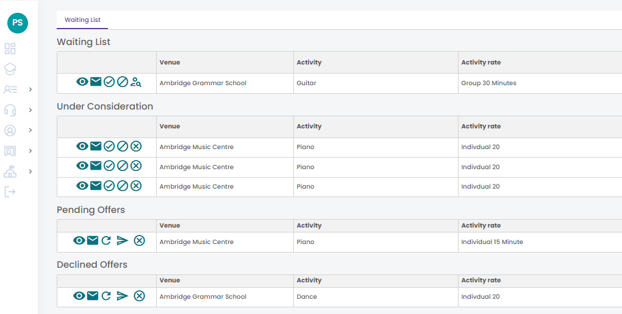The image size is (622, 314).
Task: Open the graduation cap sidebar icon
Action: tap(10, 69)
